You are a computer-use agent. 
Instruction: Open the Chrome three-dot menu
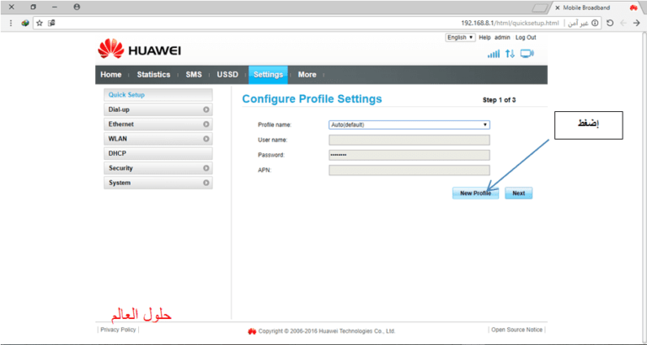(x=11, y=23)
